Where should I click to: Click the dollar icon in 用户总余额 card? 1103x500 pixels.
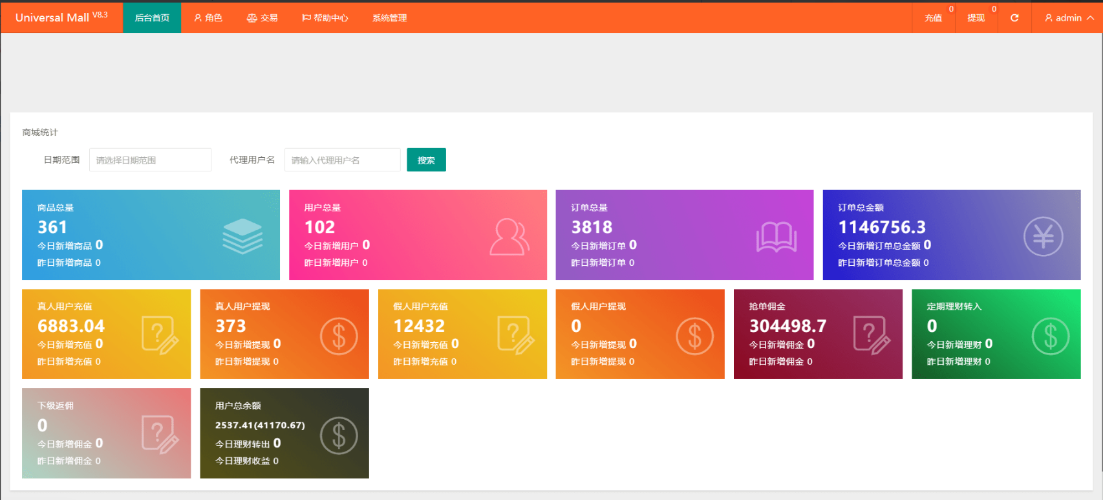coord(339,435)
